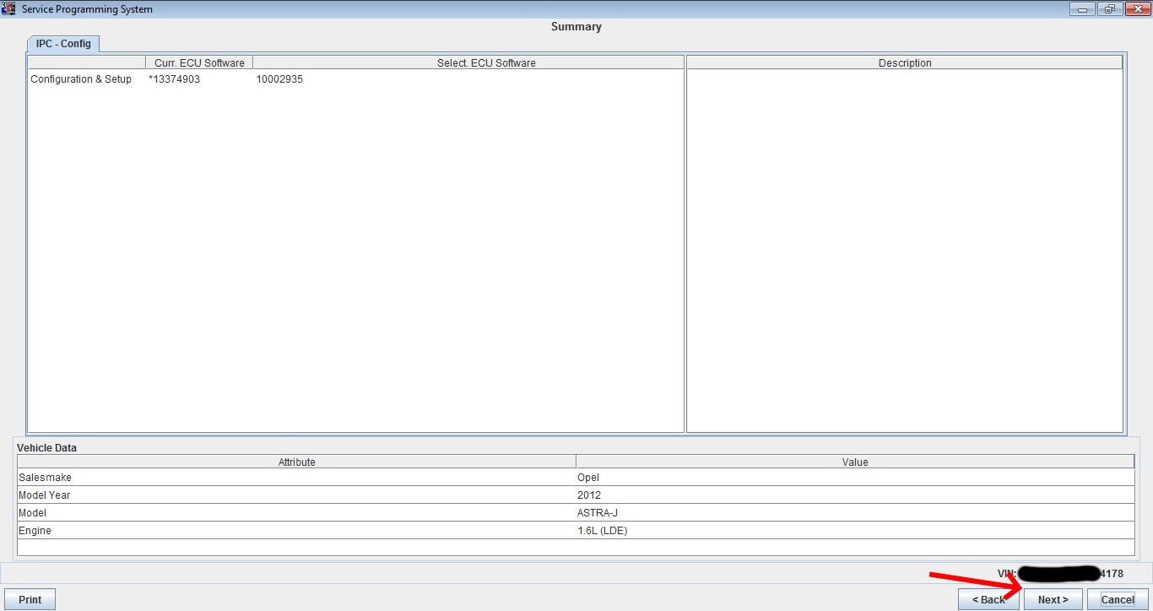Select the Salesmake attribute cell
Viewport: 1153px width, 611px height.
coord(297,478)
